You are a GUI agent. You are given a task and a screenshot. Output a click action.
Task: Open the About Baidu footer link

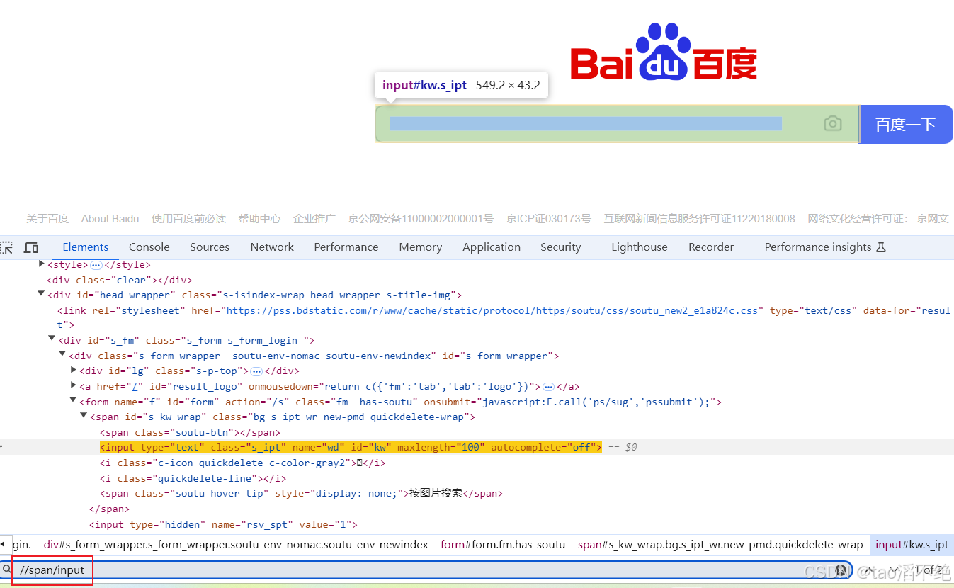pos(110,219)
